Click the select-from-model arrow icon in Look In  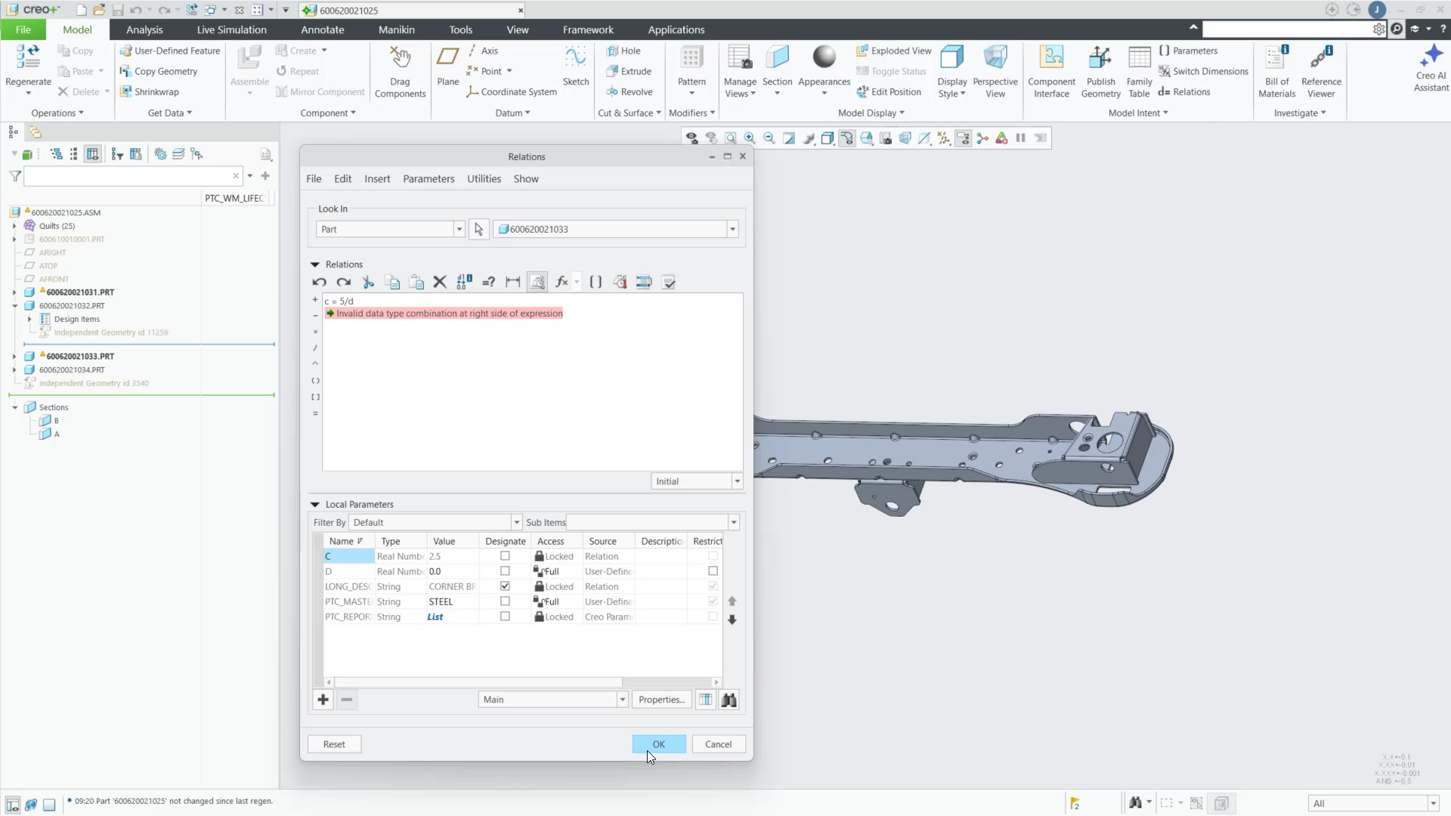click(478, 229)
